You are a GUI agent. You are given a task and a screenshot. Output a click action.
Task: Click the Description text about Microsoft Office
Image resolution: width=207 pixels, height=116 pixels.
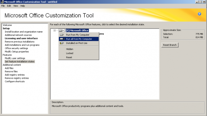[x=88, y=106]
